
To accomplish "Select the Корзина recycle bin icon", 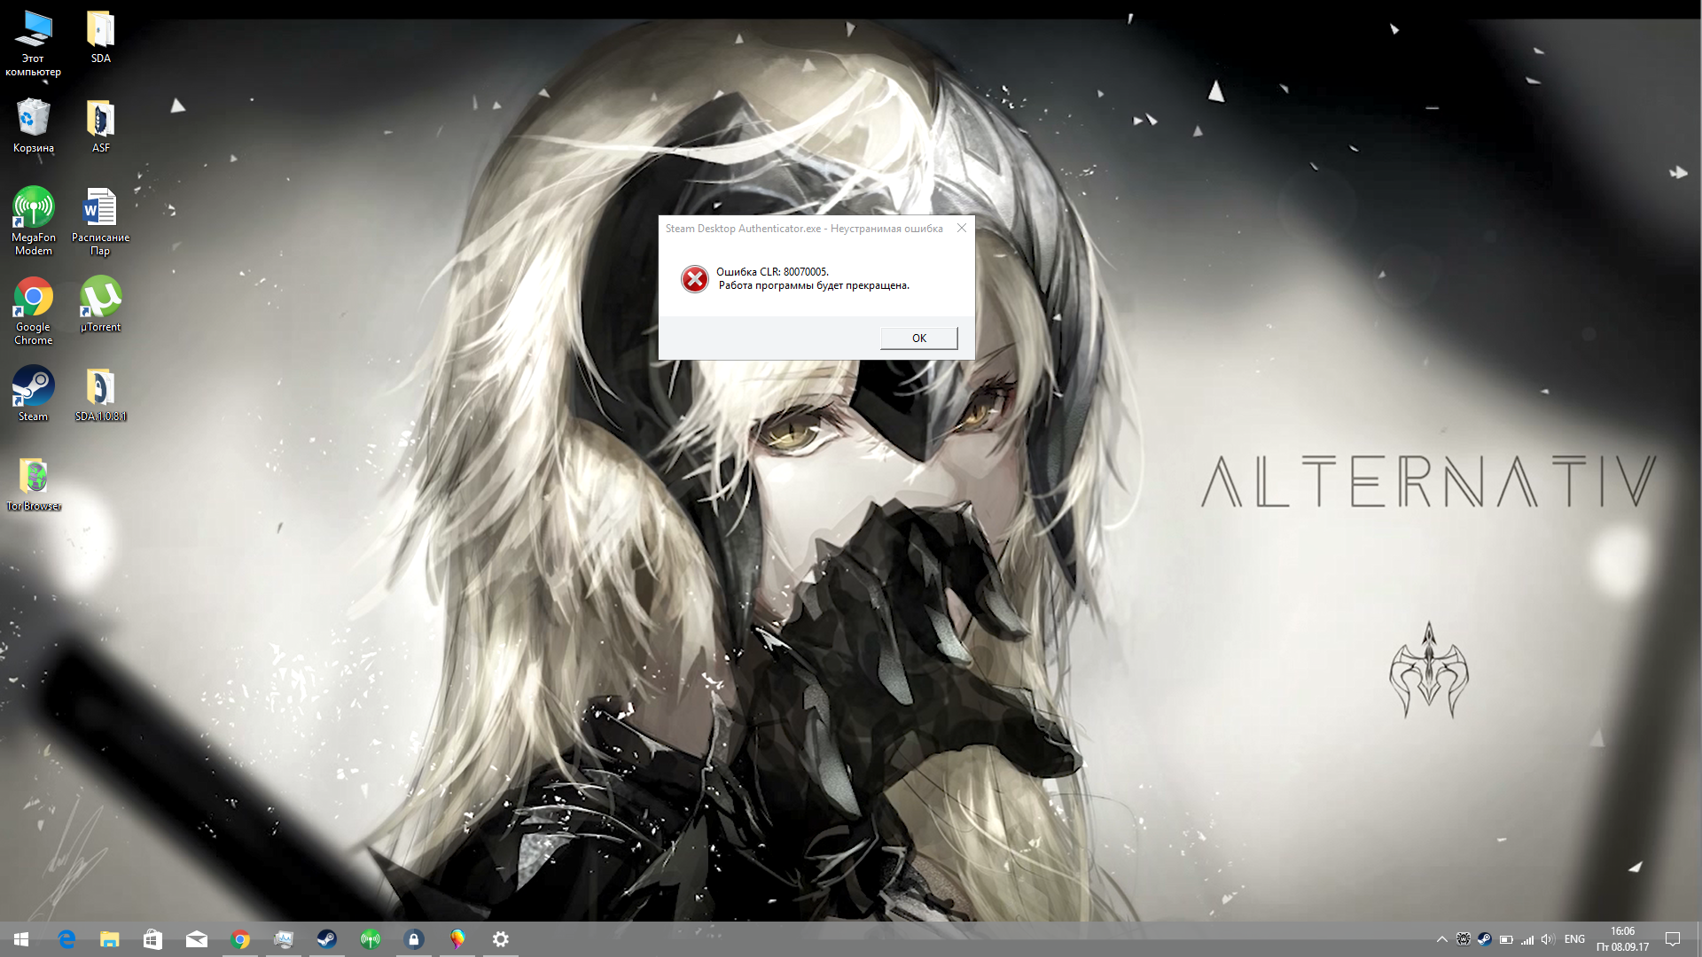I will (x=34, y=126).
